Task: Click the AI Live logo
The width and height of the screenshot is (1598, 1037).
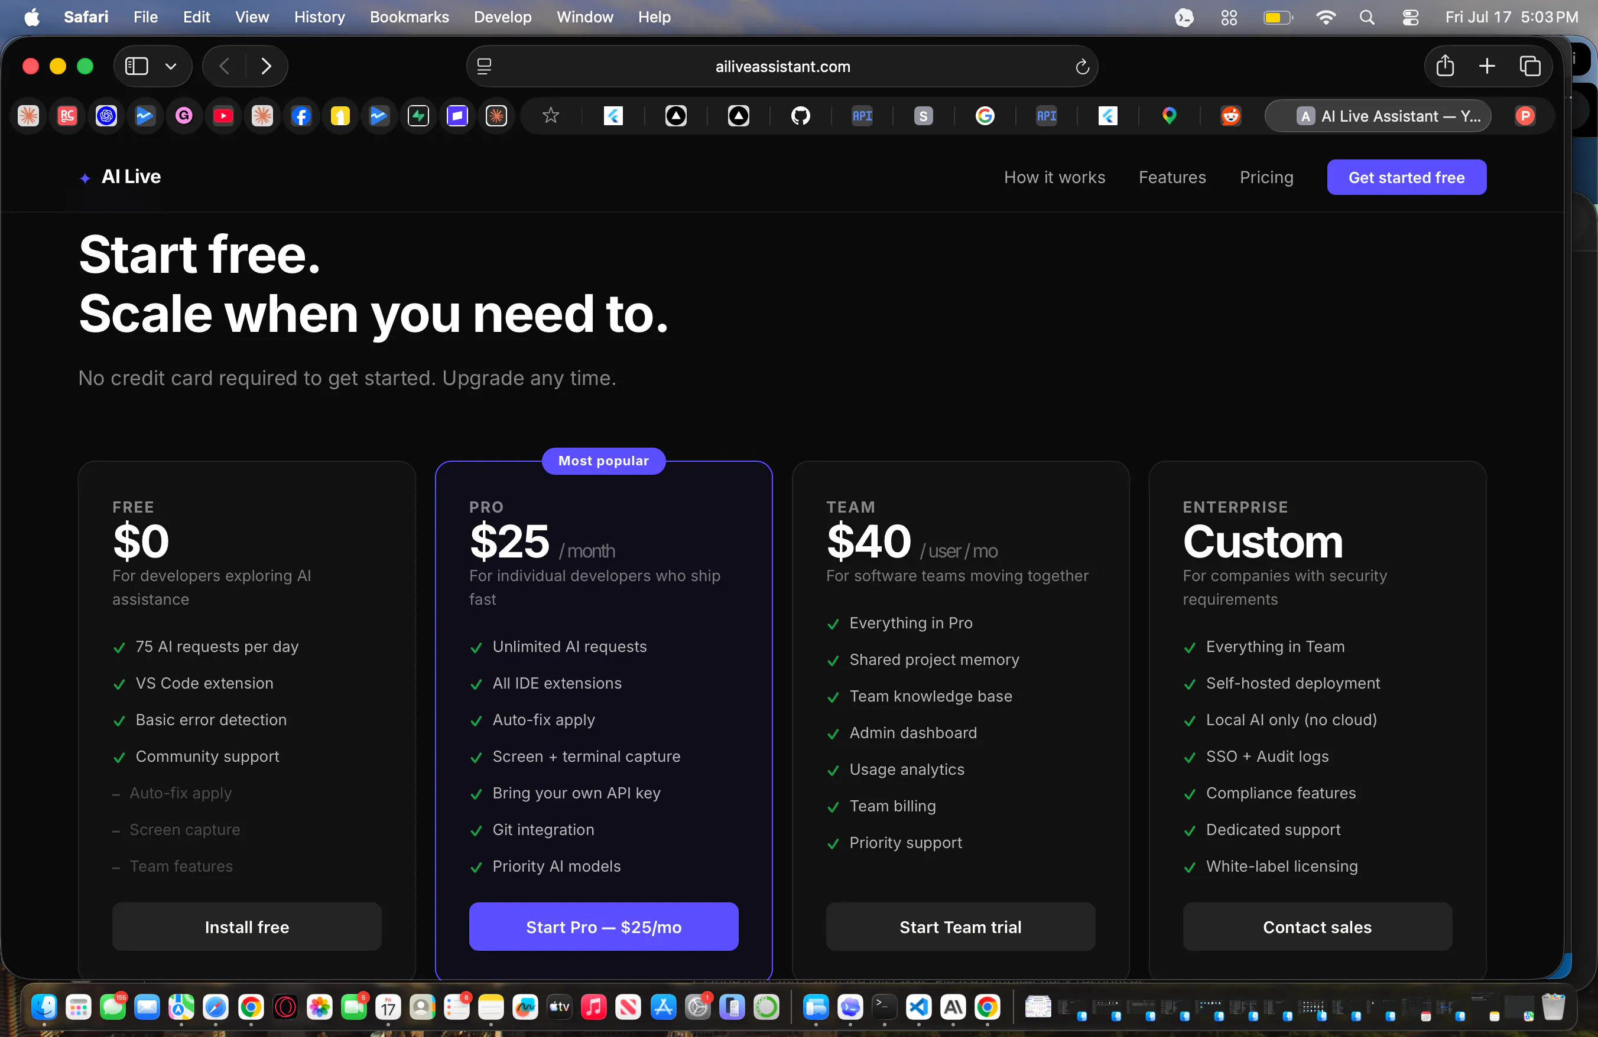Action: point(120,177)
